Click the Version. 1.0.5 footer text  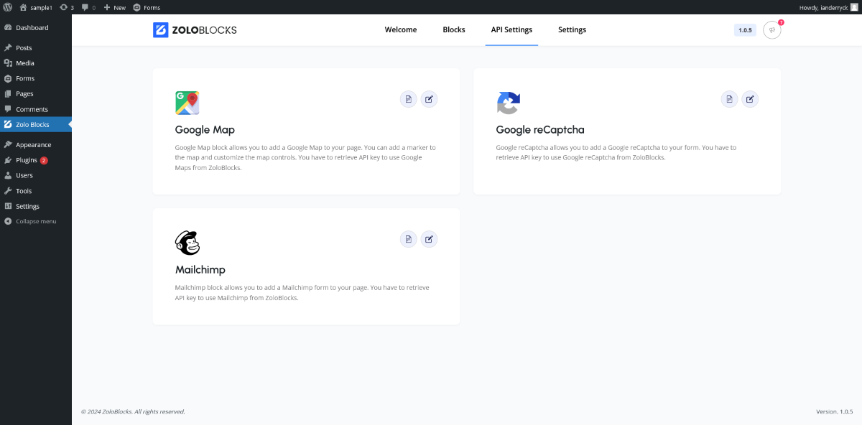click(834, 411)
